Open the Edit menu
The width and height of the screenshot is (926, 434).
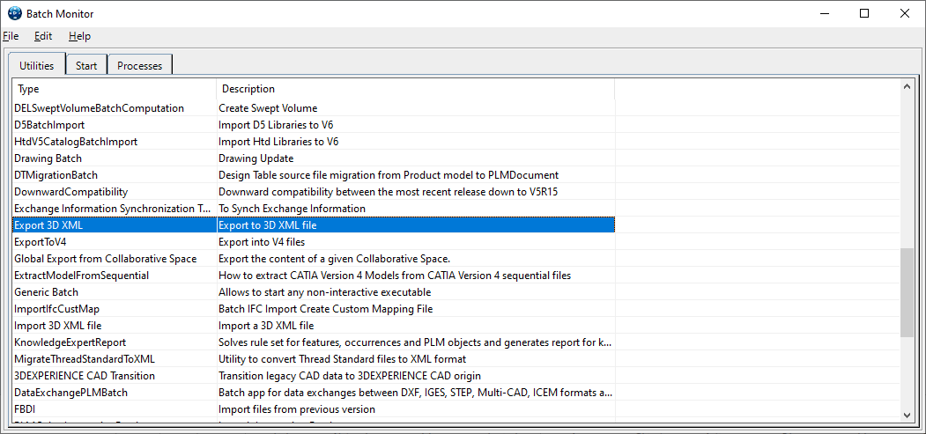tap(43, 36)
